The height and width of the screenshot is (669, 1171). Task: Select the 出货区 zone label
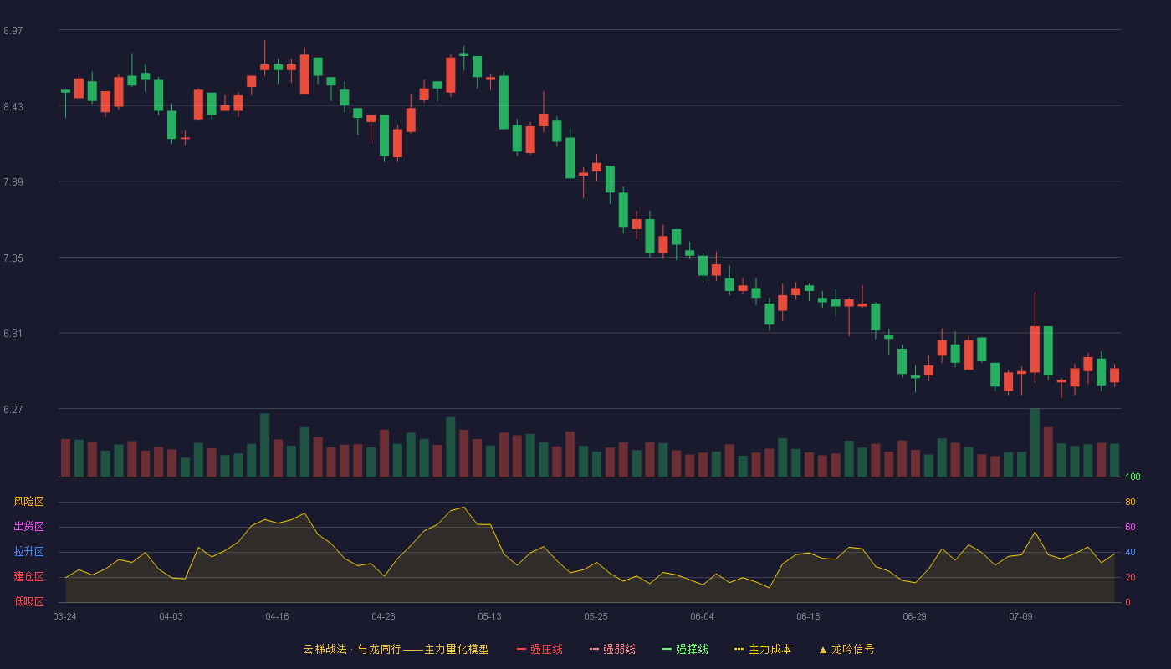(x=28, y=527)
